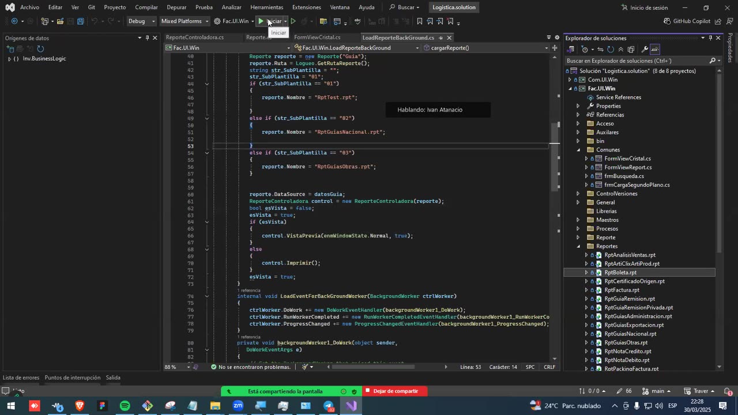
Task: Open Brave browser from the taskbar
Action: point(80,406)
